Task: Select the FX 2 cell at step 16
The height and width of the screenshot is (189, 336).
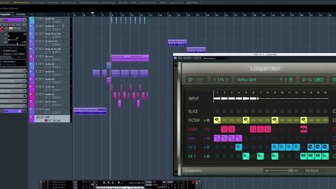Action: coord(325,147)
